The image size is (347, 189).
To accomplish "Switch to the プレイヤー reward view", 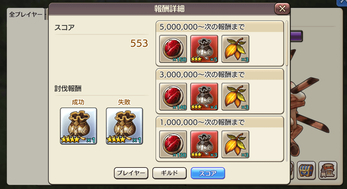I will (x=131, y=173).
